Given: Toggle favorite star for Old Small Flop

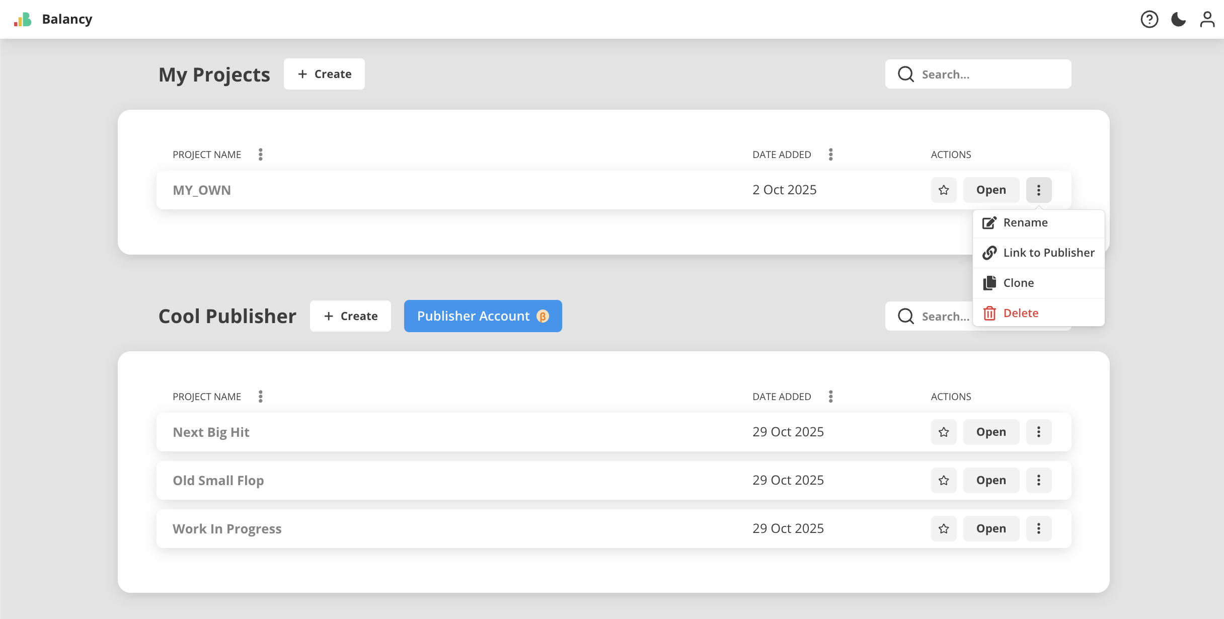Looking at the screenshot, I should click(x=944, y=480).
